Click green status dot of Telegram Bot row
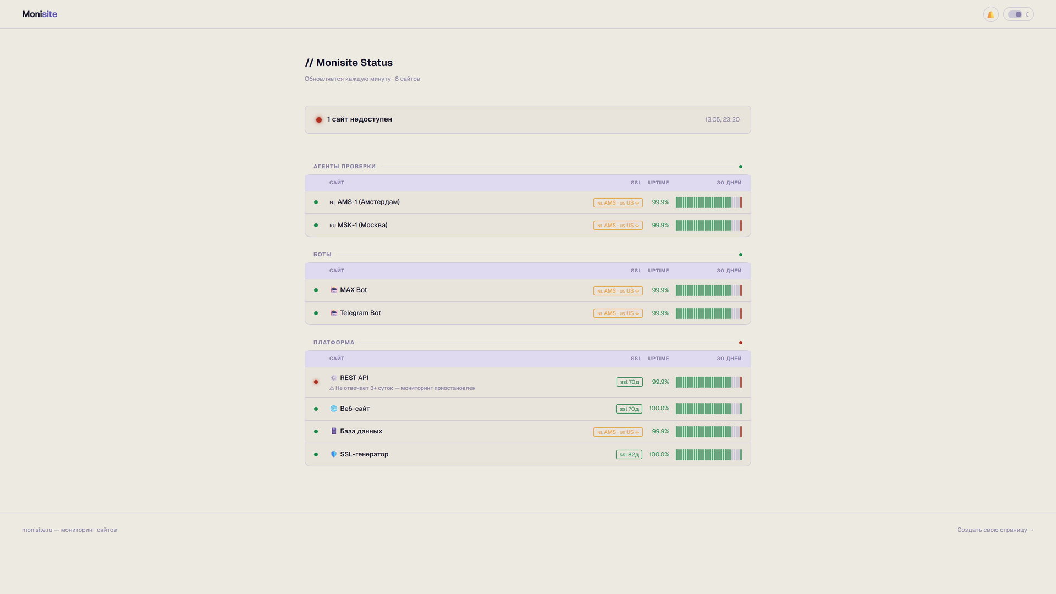This screenshot has height=594, width=1056. click(316, 313)
